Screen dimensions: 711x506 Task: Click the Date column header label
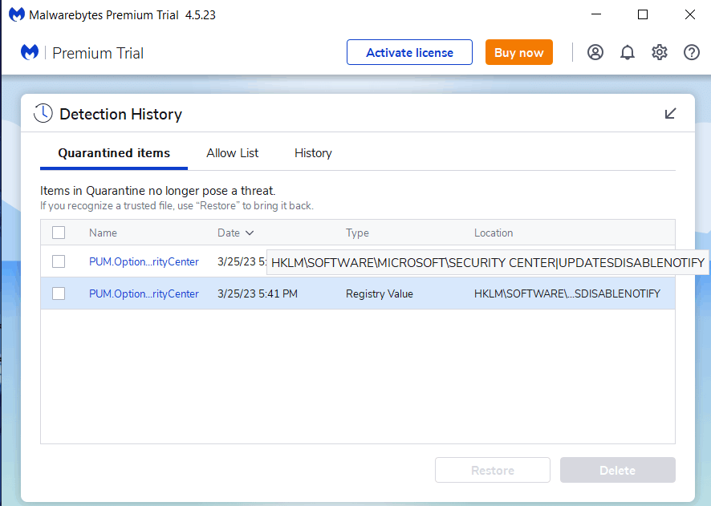click(229, 233)
